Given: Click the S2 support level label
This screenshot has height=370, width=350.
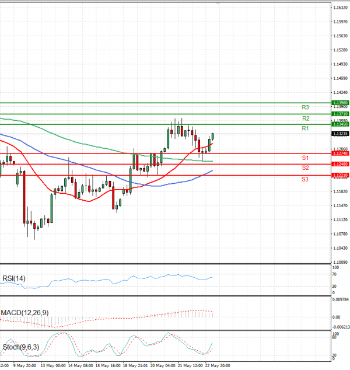Looking at the screenshot, I should pos(305,168).
